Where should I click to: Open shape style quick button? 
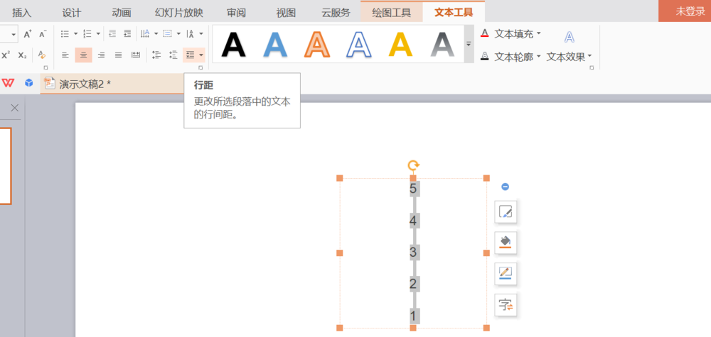click(506, 211)
